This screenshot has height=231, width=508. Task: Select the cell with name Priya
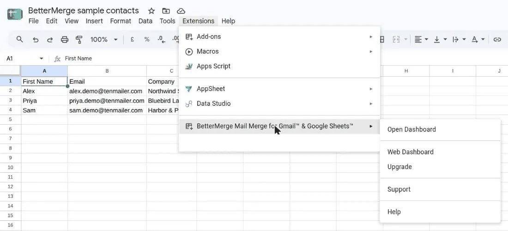pyautogui.click(x=44, y=101)
